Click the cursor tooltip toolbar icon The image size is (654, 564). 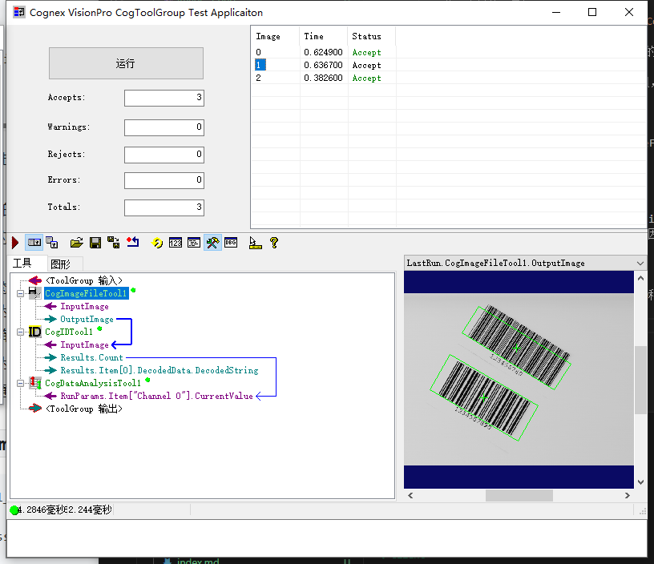coord(255,243)
